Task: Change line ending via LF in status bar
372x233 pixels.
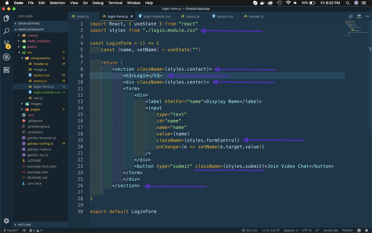Action: pos(317,230)
